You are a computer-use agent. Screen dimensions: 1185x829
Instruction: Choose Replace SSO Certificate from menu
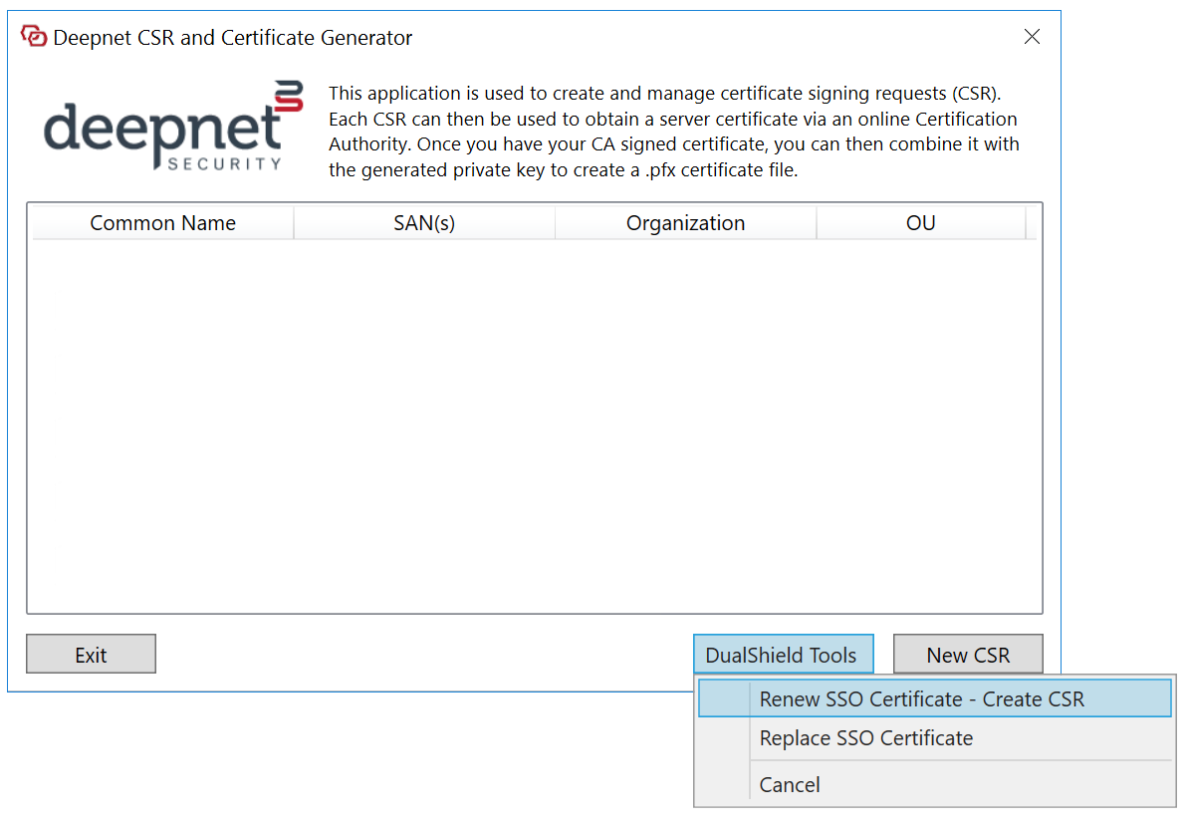pyautogui.click(x=865, y=738)
